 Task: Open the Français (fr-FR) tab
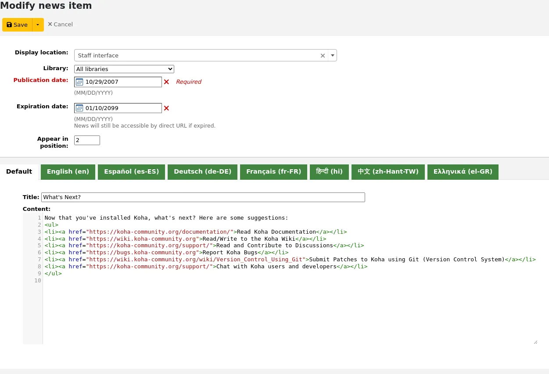click(x=273, y=172)
